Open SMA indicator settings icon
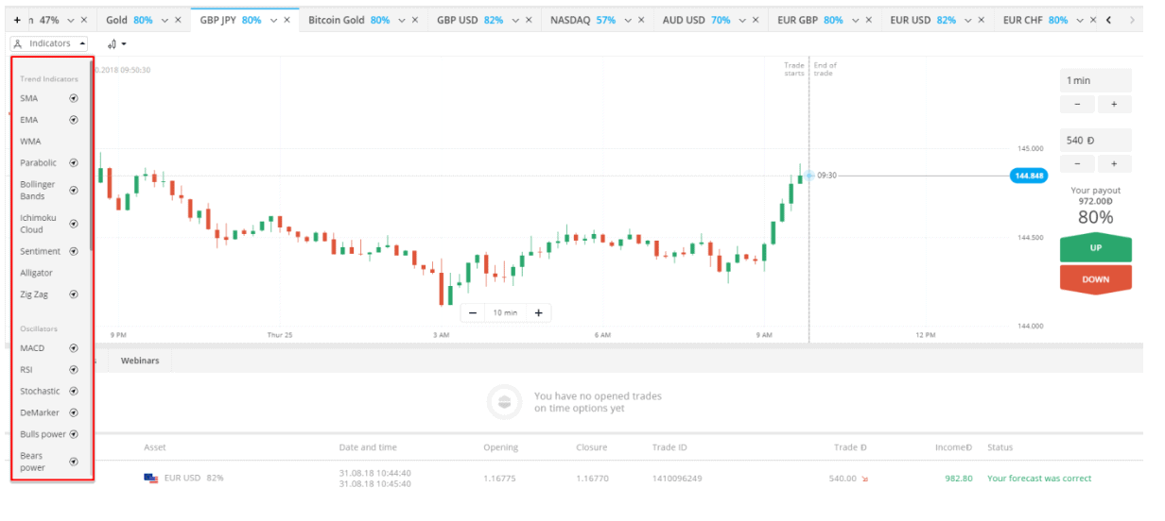This screenshot has height=521, width=1165. pos(74,98)
